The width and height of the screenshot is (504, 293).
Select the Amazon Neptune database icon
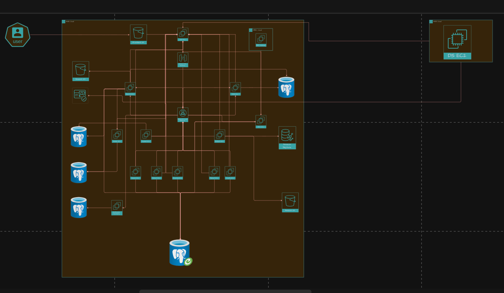(x=287, y=137)
